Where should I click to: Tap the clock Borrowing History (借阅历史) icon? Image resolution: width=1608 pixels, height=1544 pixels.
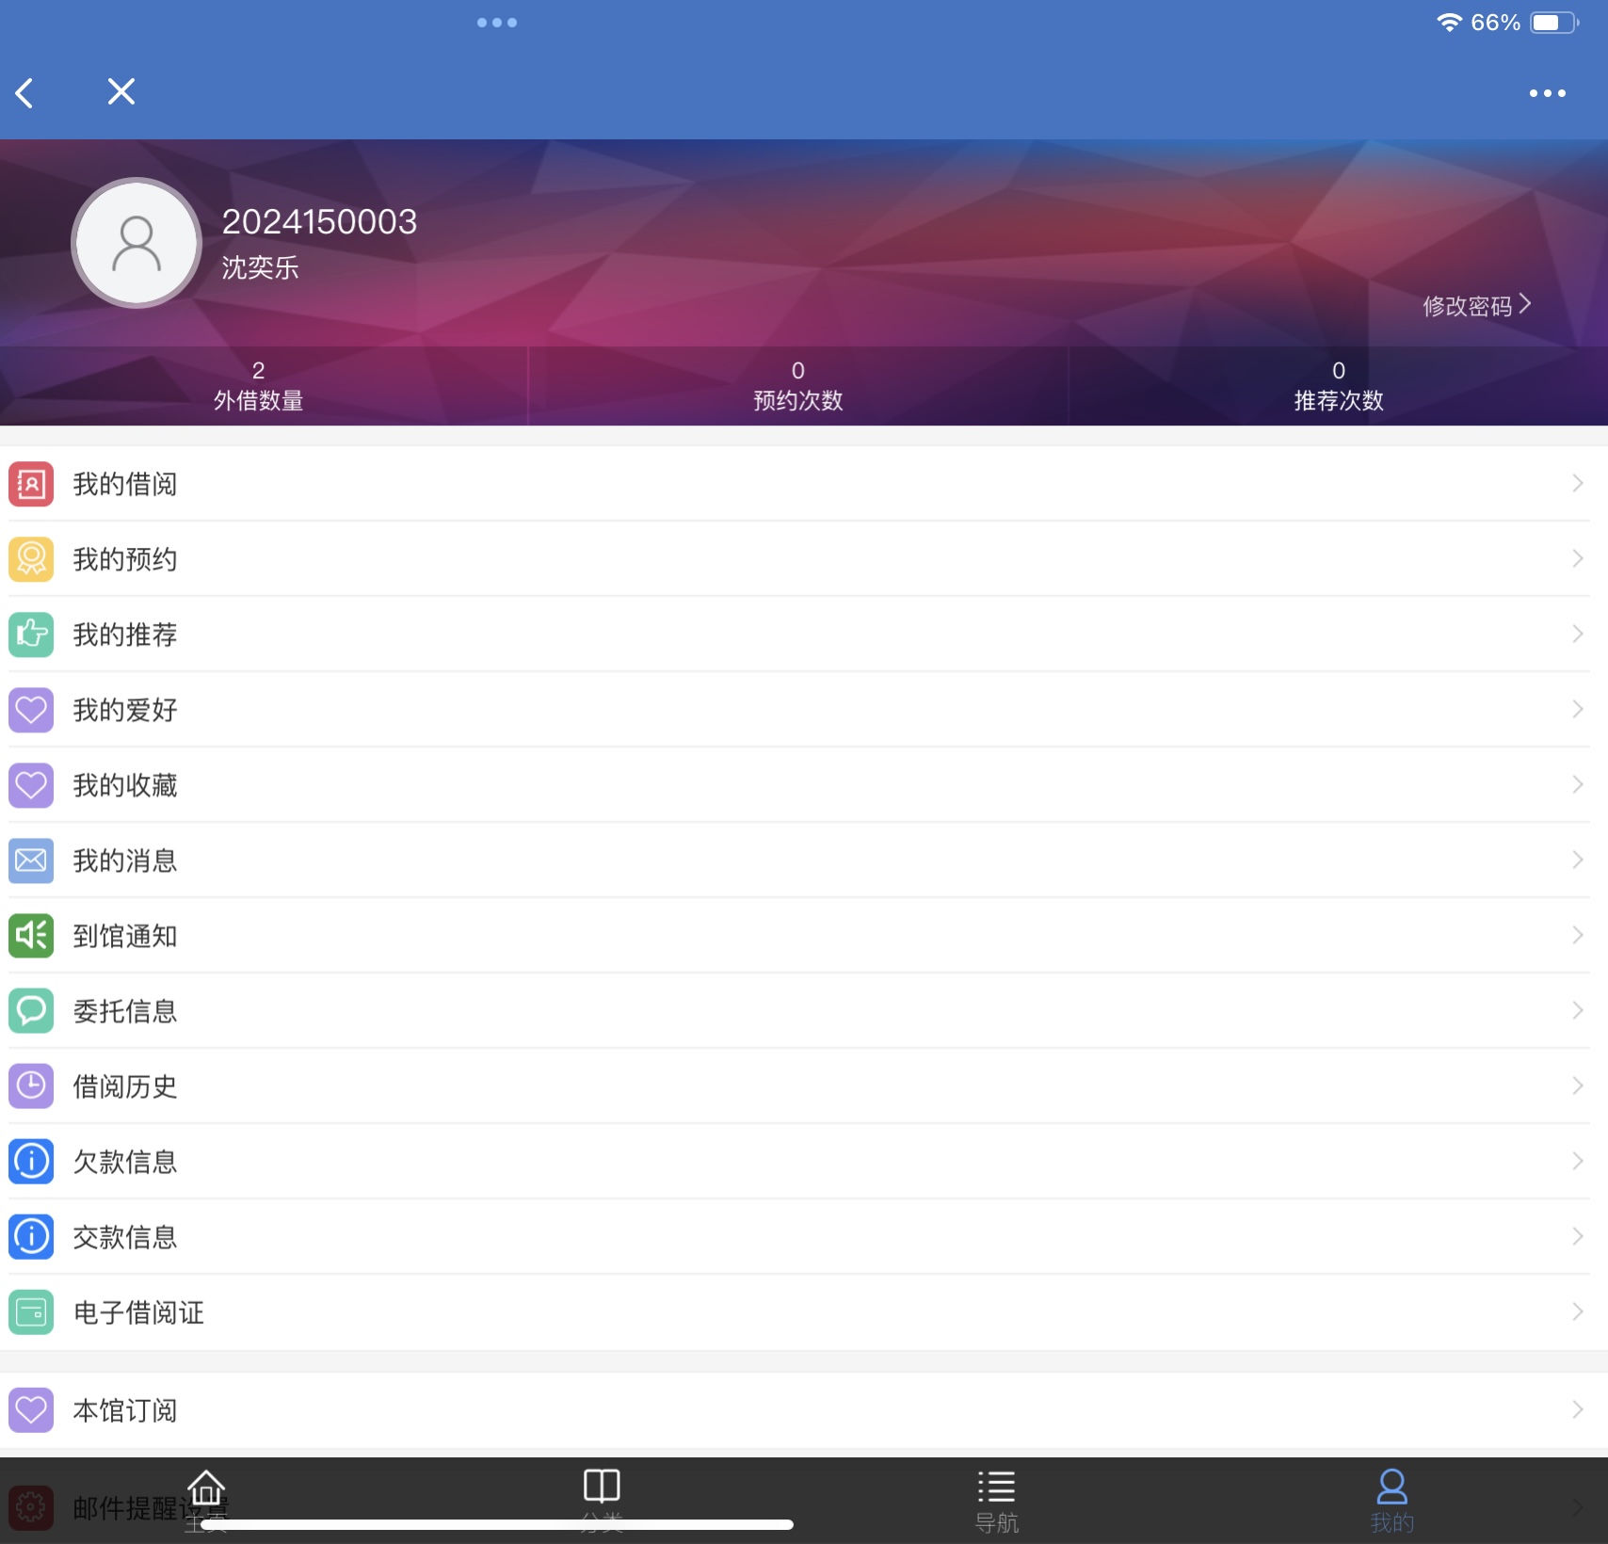[x=31, y=1086]
